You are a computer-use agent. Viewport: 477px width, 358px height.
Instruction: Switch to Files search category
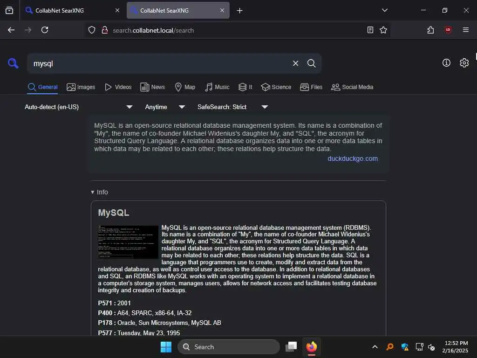click(x=311, y=87)
